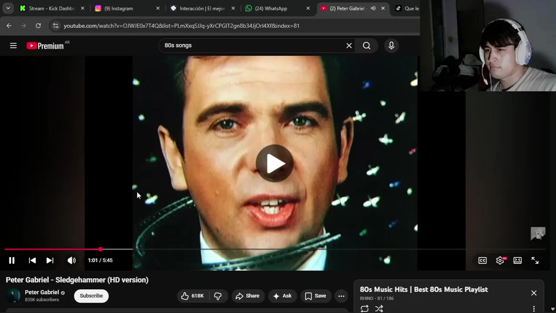Jump to the previous playlist video
This screenshot has width=556, height=313.
(32, 260)
